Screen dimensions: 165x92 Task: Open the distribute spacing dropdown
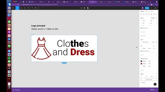coord(156,14)
